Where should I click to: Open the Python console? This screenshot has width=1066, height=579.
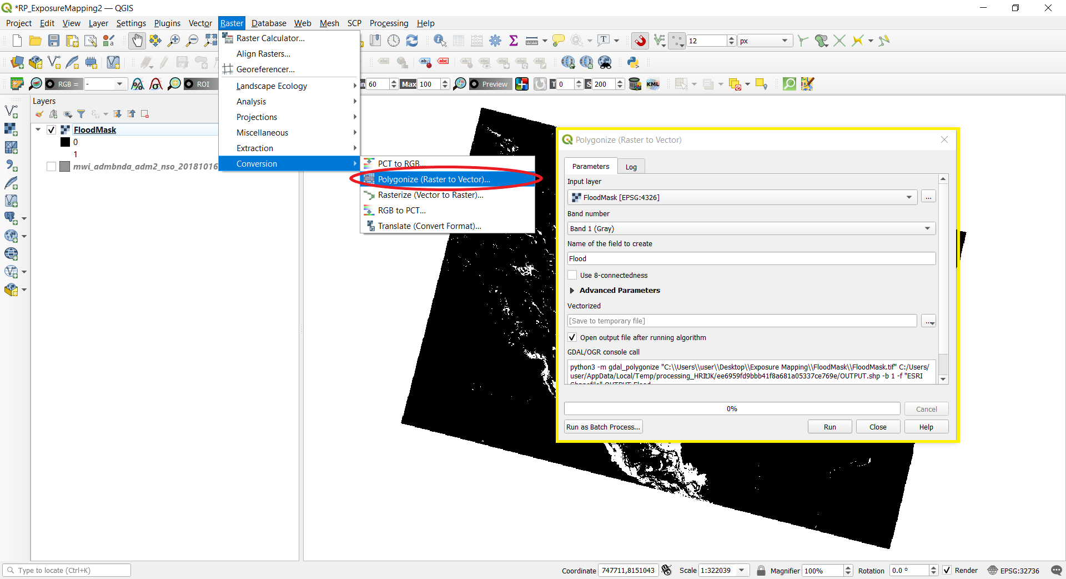click(x=633, y=62)
